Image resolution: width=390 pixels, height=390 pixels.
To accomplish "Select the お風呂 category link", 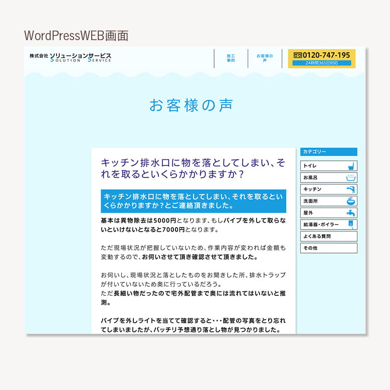I will click(x=321, y=177).
